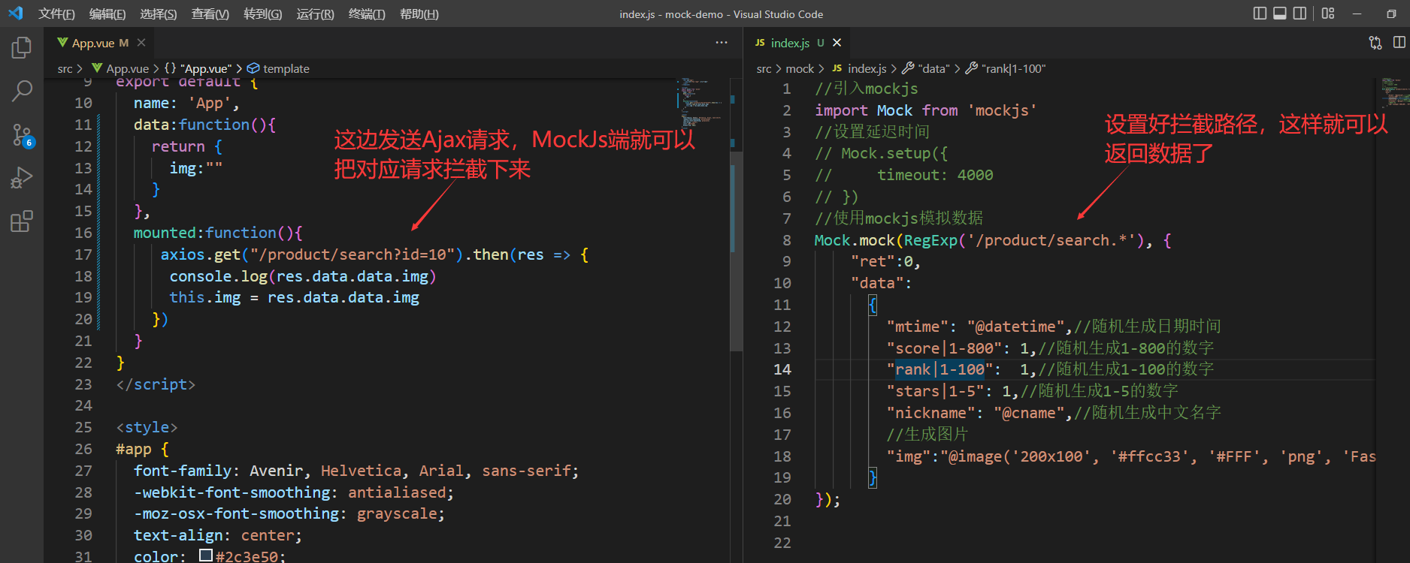Open the 编辑(E) menu
This screenshot has height=563, width=1410.
[x=107, y=14]
